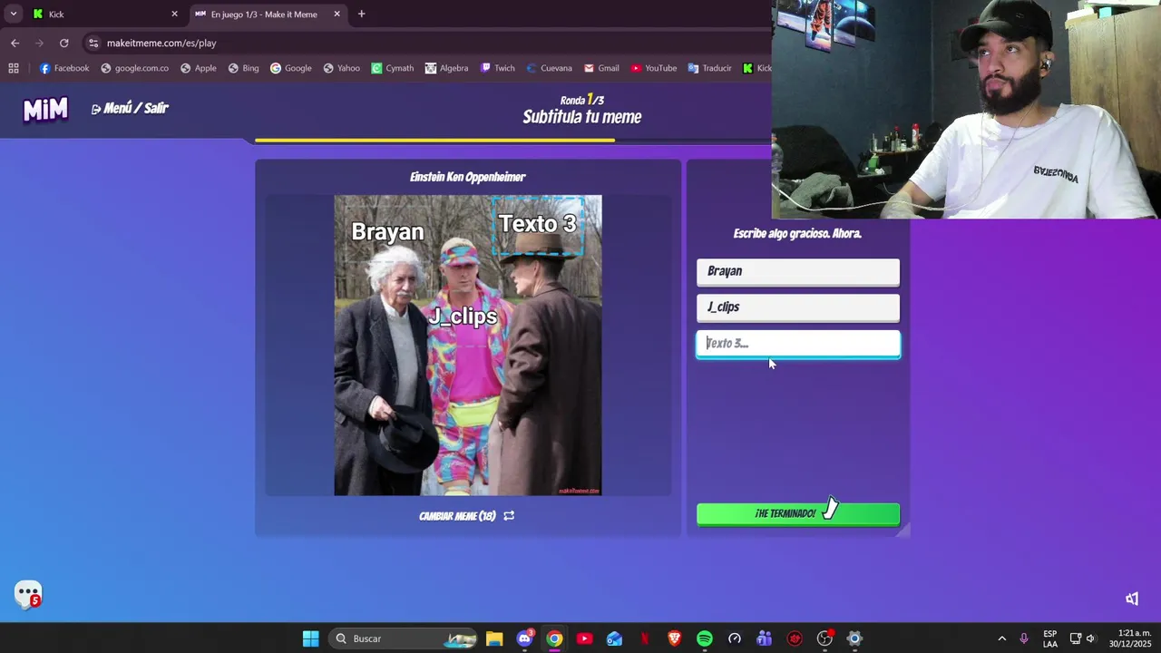Switch ESP LAA input language
Viewport: 1161px width, 653px height.
tap(1050, 638)
